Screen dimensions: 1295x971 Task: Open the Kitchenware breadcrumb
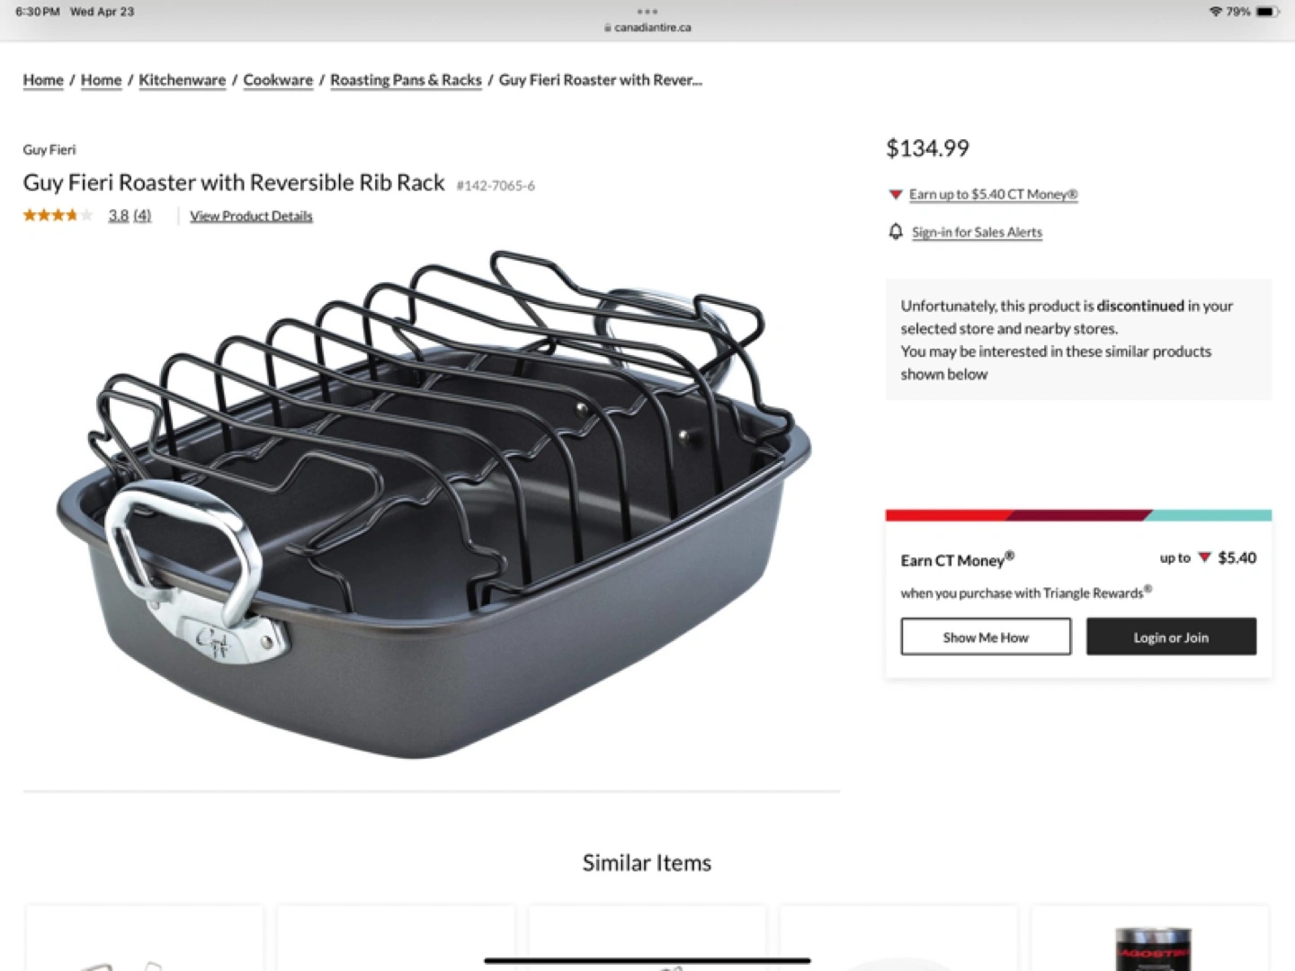click(183, 80)
